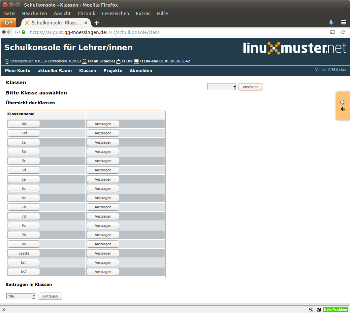350x313 pixels.
Task: Click the S icon in the status bar
Action: [310, 310]
